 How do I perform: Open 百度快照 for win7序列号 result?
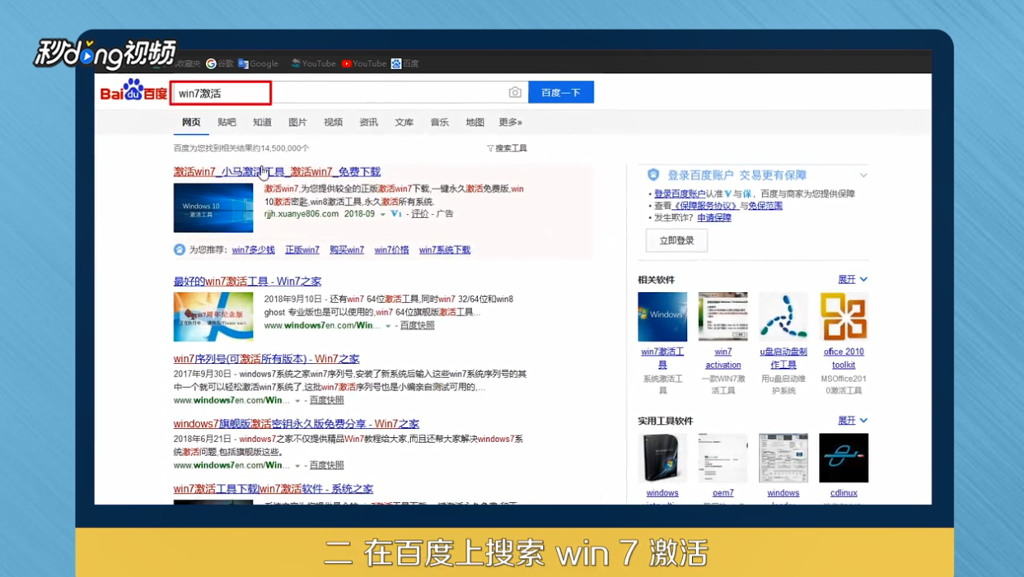(326, 401)
